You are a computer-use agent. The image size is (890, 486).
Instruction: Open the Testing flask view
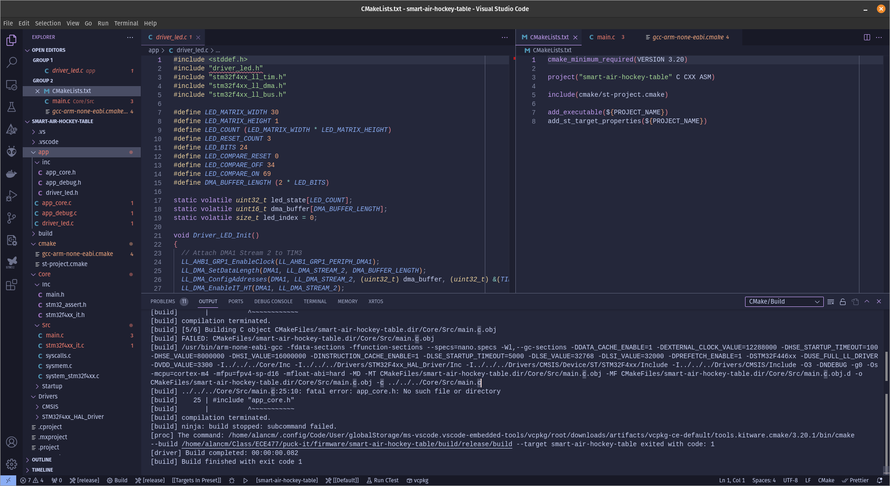(x=12, y=107)
